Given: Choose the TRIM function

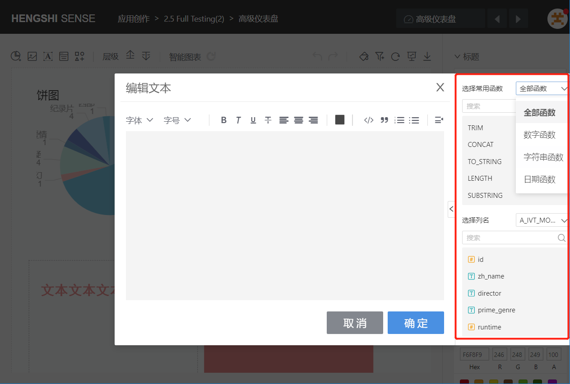Looking at the screenshot, I should pos(475,128).
